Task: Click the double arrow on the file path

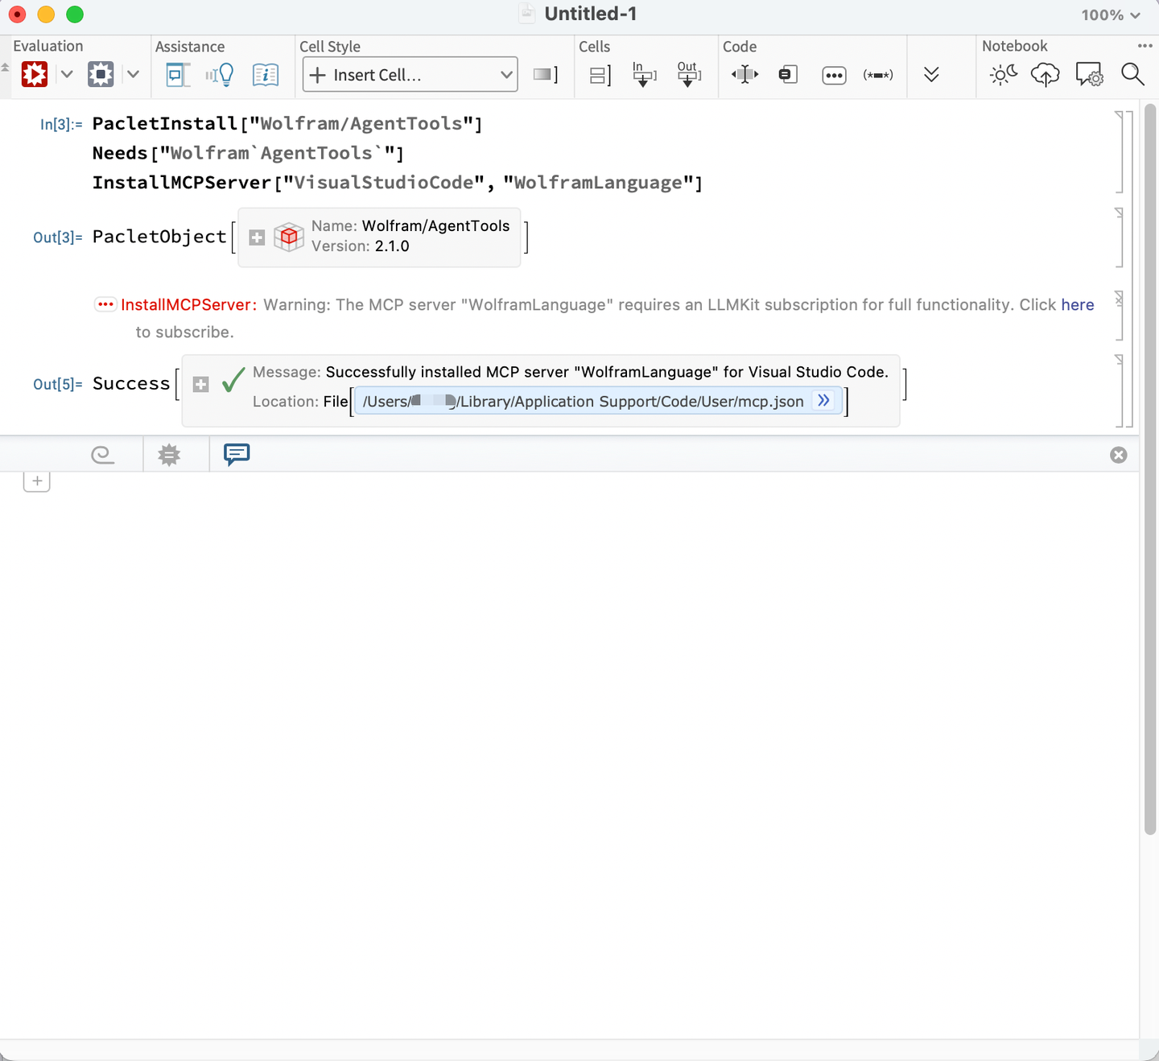Action: click(823, 400)
